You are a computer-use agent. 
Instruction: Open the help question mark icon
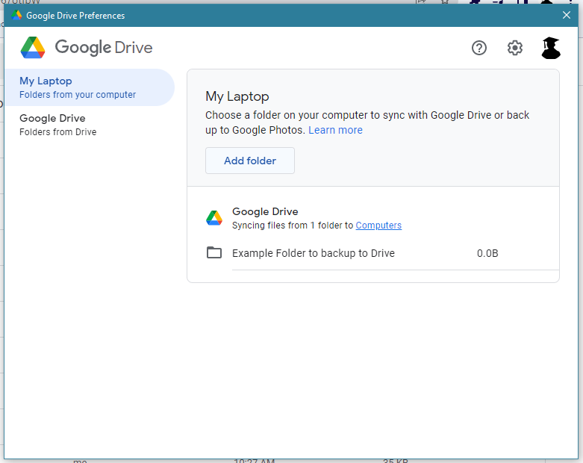479,48
